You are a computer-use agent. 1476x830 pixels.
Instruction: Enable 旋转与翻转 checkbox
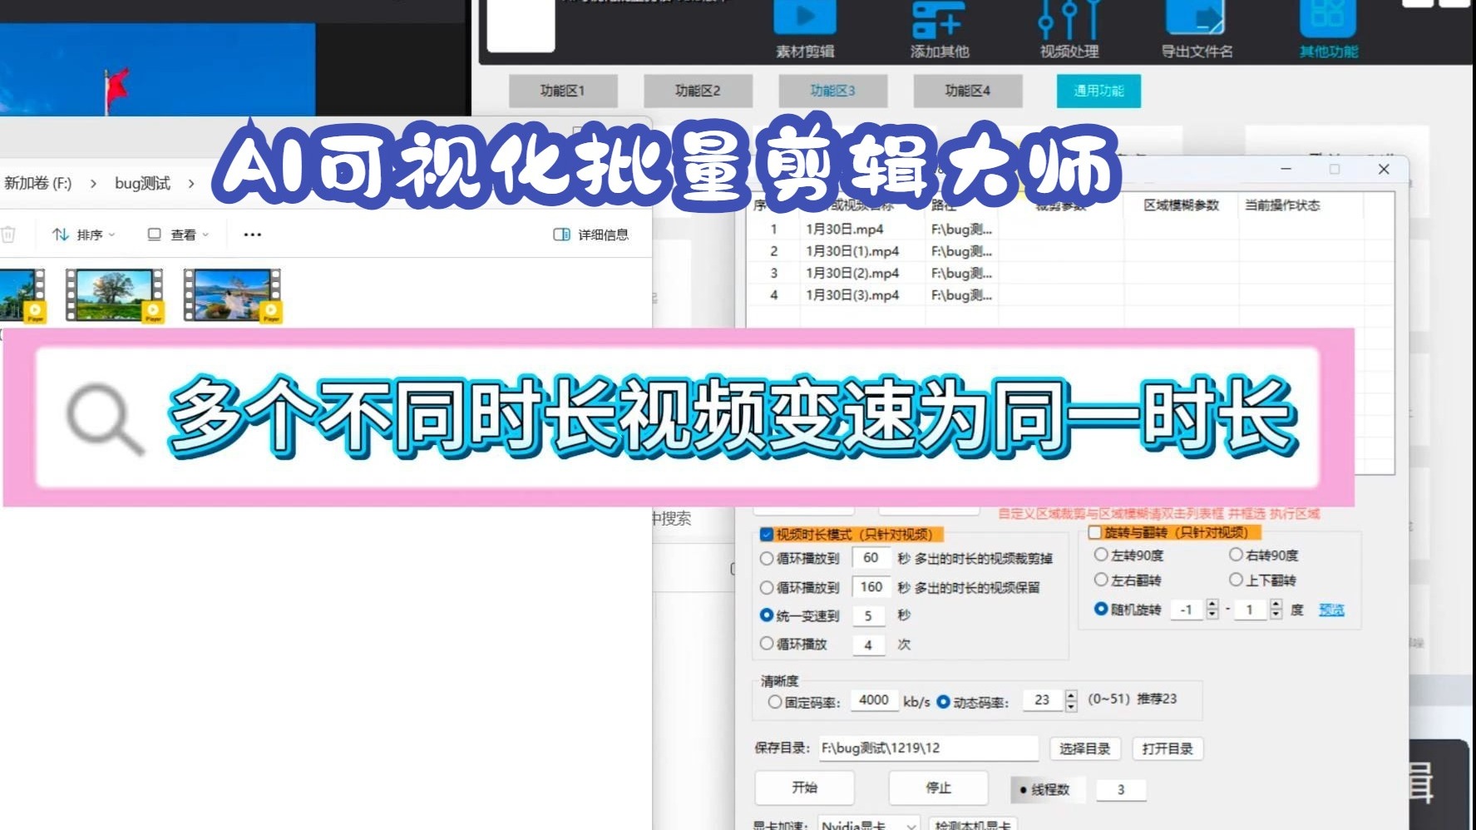1095,532
